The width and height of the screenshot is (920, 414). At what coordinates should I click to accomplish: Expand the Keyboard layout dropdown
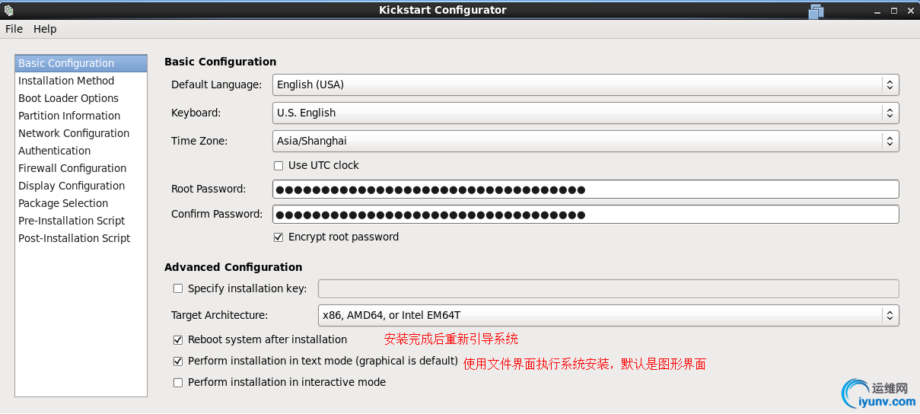point(585,113)
